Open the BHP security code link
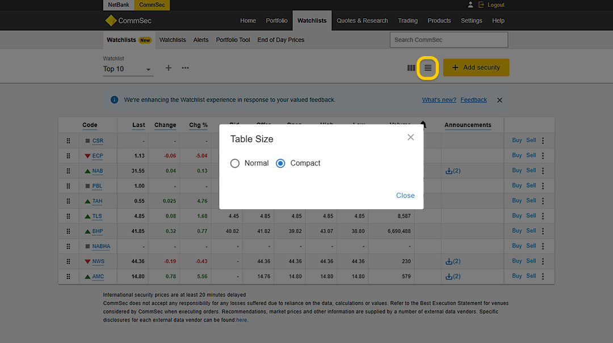This screenshot has height=343, width=613. (98, 231)
